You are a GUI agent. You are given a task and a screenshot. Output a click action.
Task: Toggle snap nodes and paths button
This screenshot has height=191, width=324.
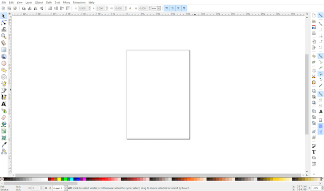pos(320,56)
